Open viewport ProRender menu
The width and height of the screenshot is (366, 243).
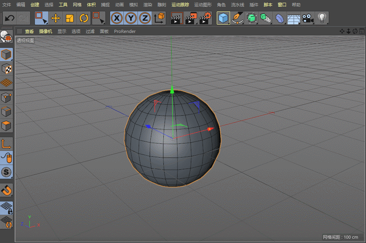point(125,31)
